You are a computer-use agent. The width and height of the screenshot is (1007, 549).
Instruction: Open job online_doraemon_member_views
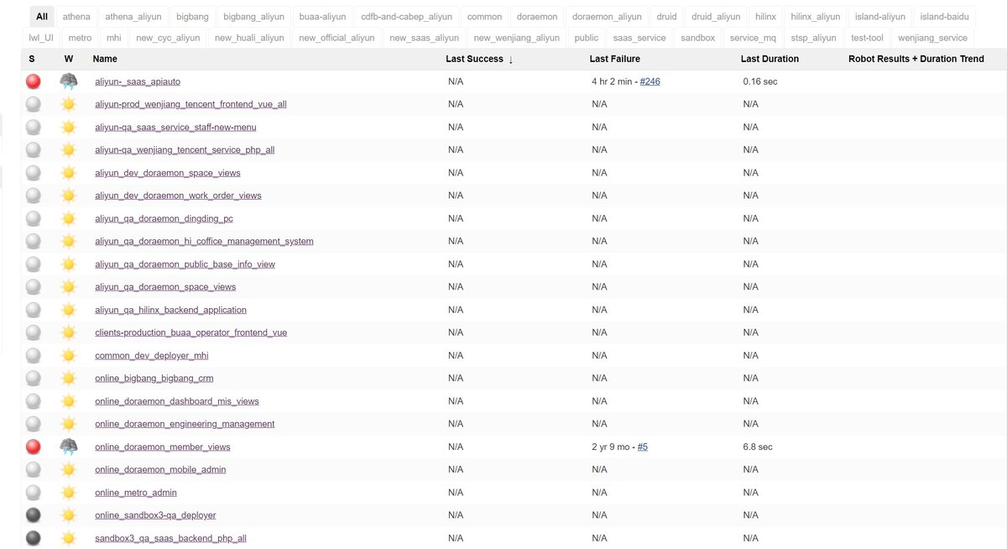click(x=163, y=447)
